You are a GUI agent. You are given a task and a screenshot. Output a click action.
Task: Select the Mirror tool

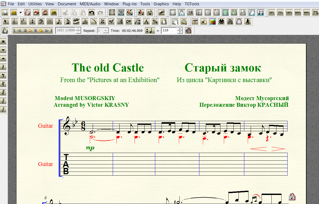coord(239,21)
